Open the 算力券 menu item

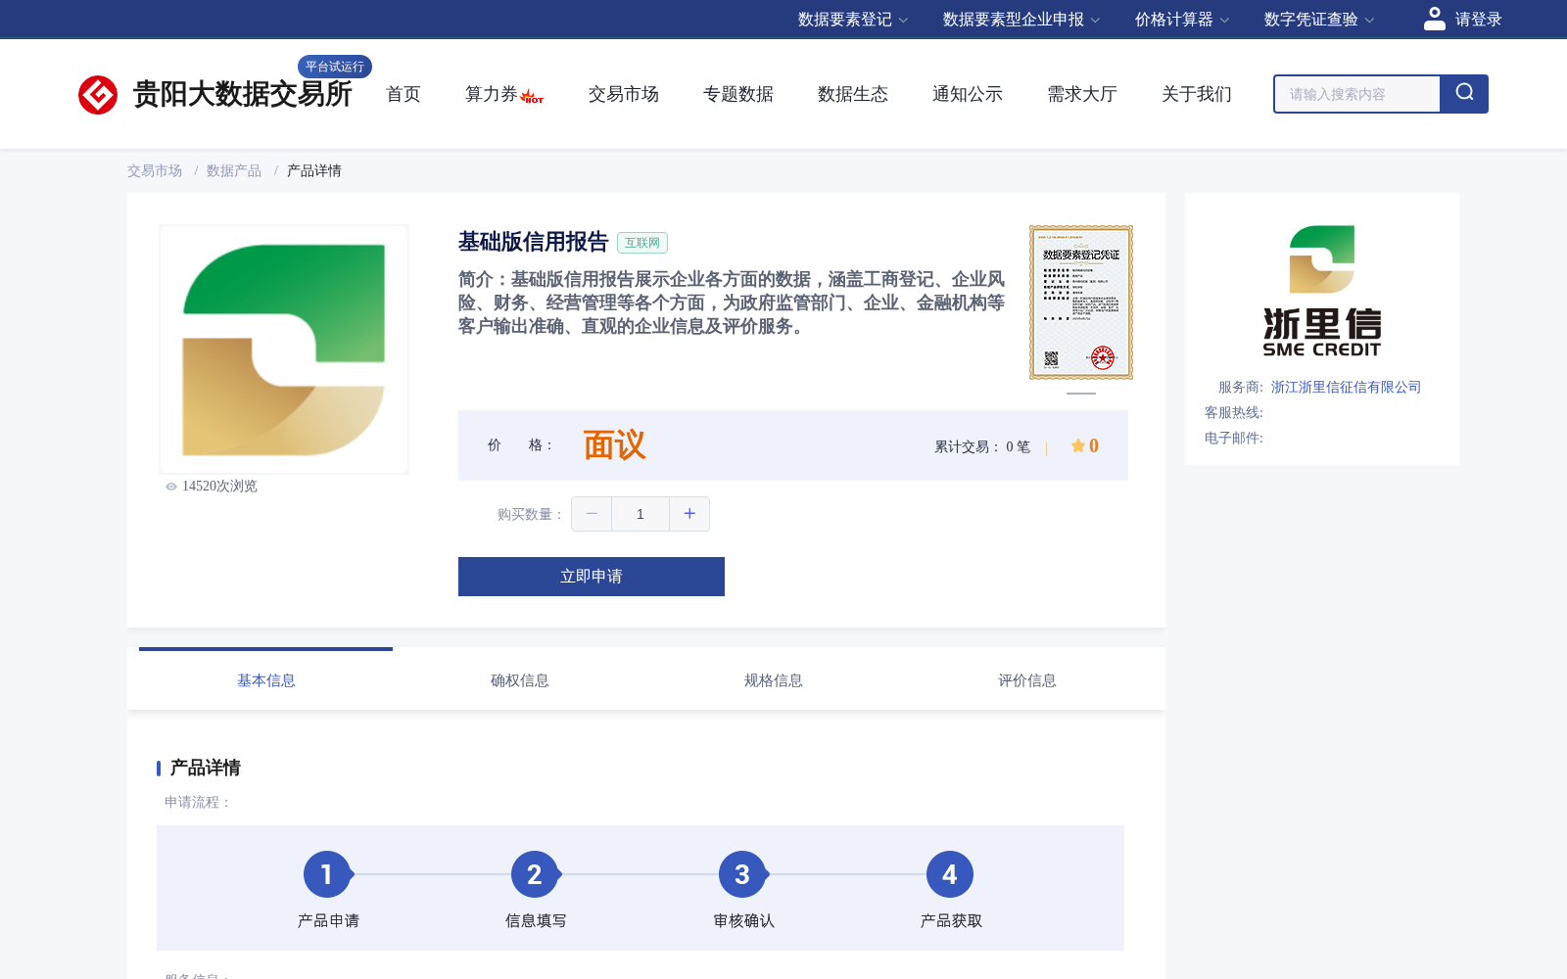pyautogui.click(x=492, y=94)
